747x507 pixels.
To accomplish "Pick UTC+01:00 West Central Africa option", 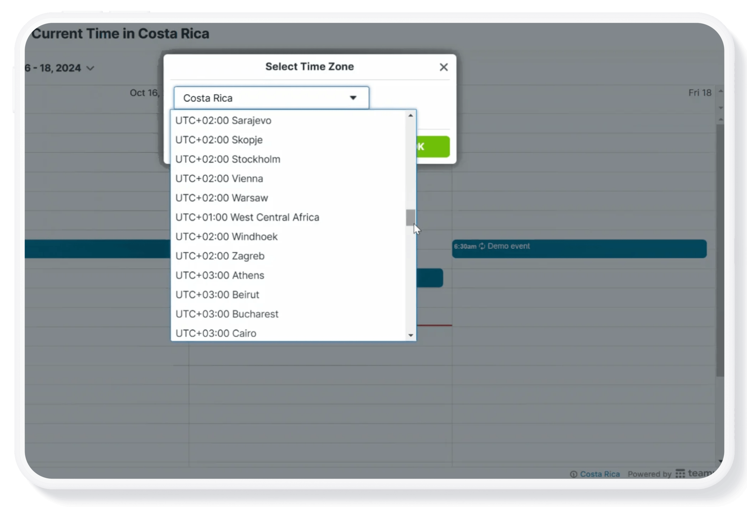I will (x=288, y=217).
